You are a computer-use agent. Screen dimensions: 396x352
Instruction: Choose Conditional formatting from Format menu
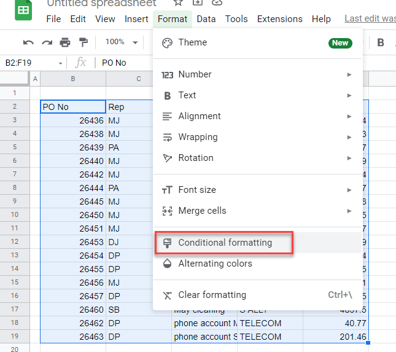[x=225, y=243]
